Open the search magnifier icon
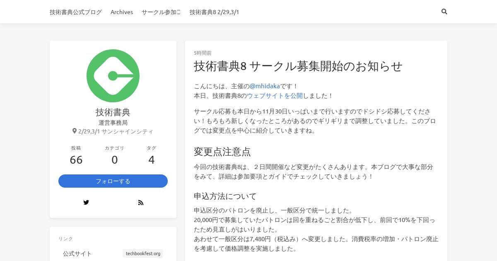 (444, 12)
